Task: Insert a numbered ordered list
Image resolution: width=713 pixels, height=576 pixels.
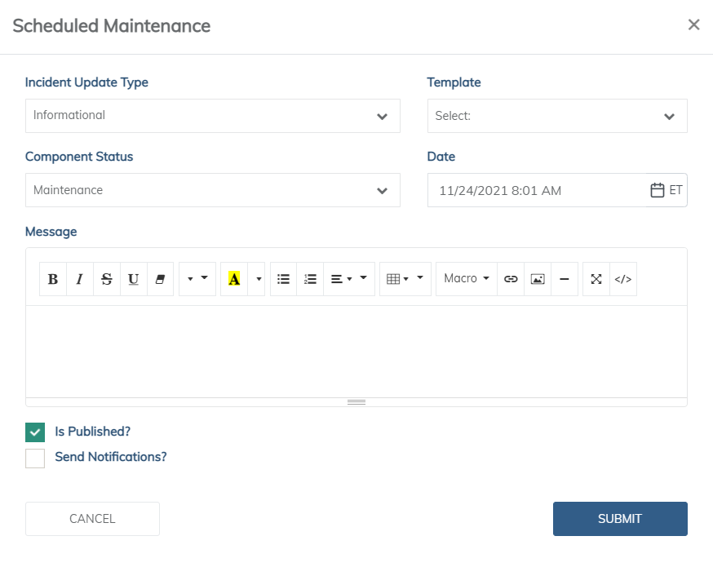Action: coord(310,279)
